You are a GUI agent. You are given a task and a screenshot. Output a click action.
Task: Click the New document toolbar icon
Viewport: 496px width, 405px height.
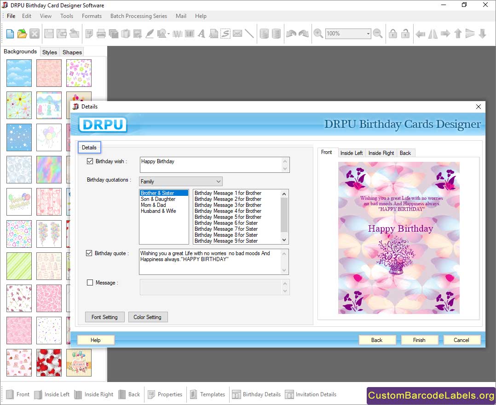10,34
